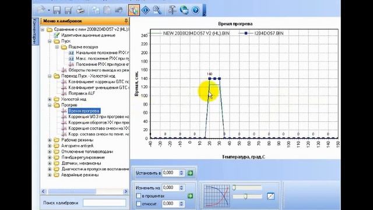Click the 'Поиск калибровки' search field

[x=104, y=203]
